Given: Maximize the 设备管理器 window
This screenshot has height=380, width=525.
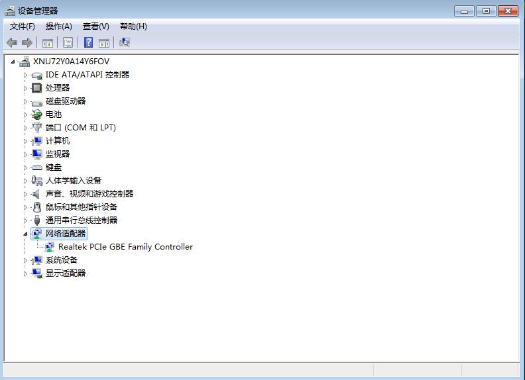Looking at the screenshot, I should point(486,11).
